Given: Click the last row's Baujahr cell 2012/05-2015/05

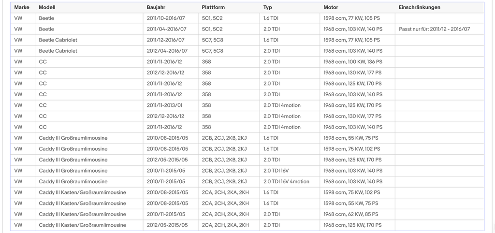Looking at the screenshot, I should tap(171, 225).
